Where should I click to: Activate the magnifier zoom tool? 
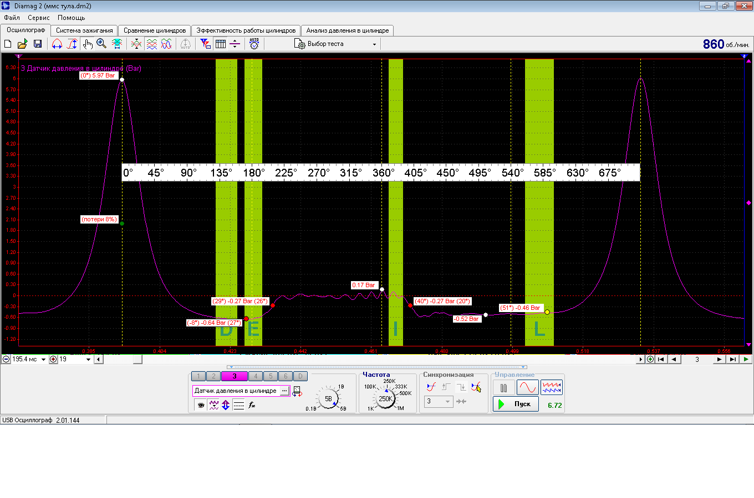(101, 44)
